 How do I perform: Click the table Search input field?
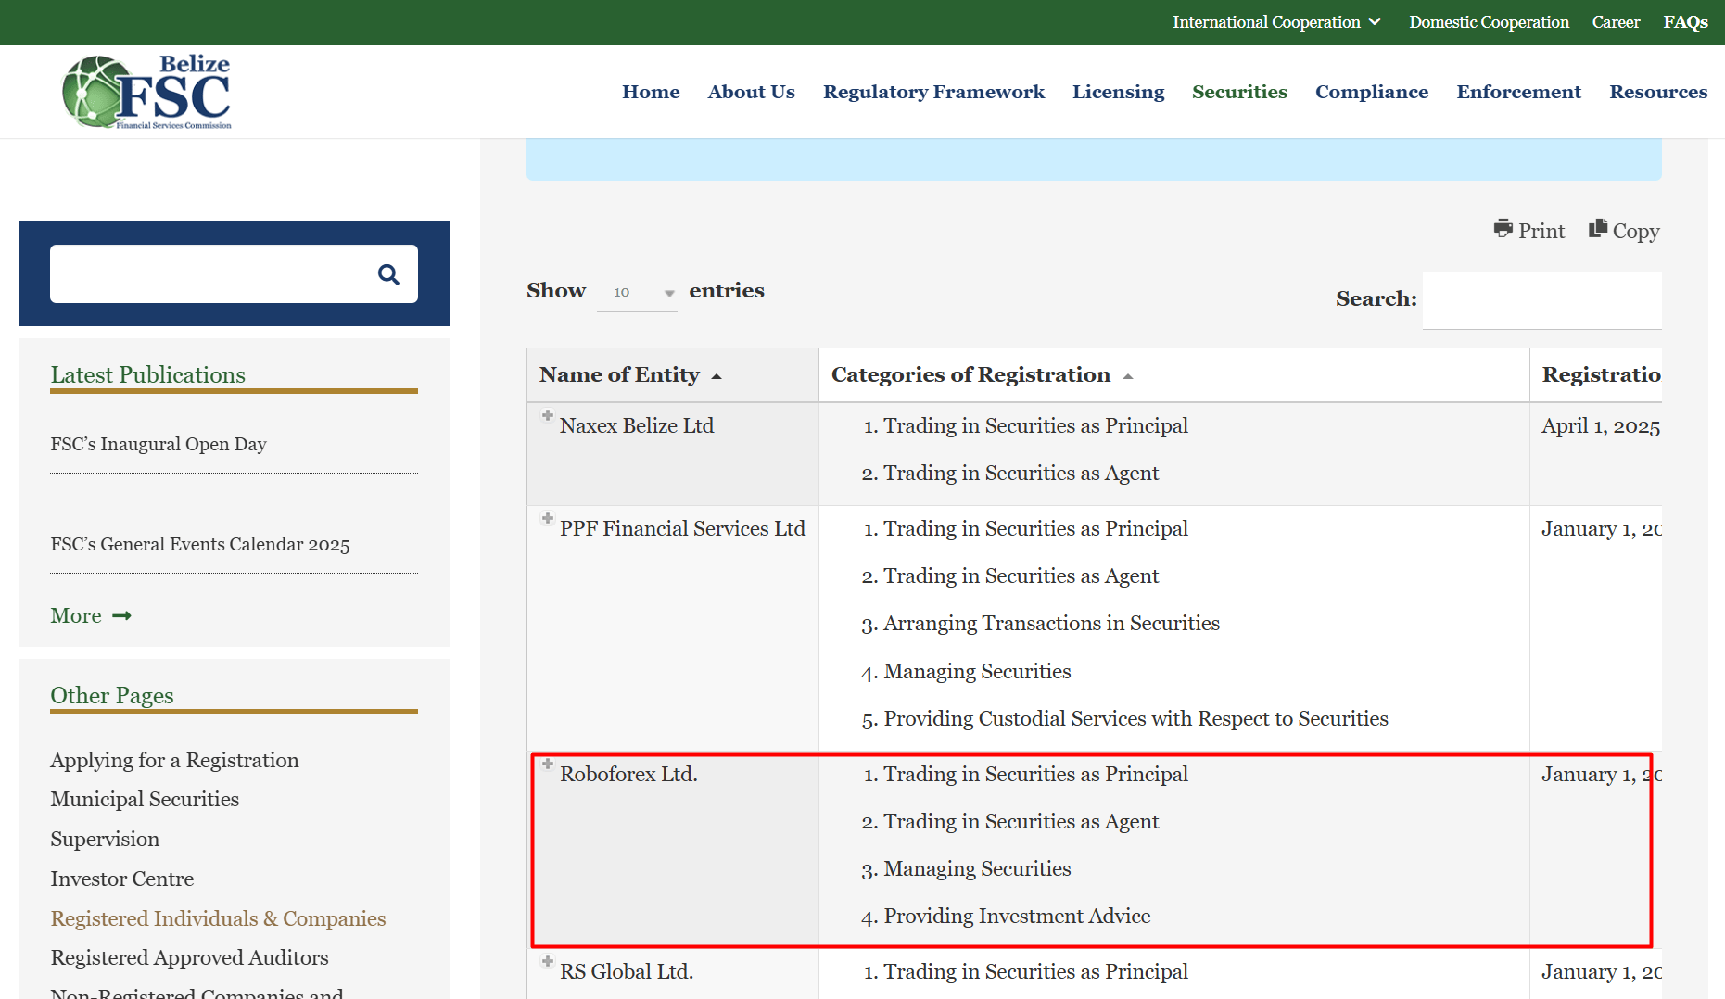point(1541,299)
